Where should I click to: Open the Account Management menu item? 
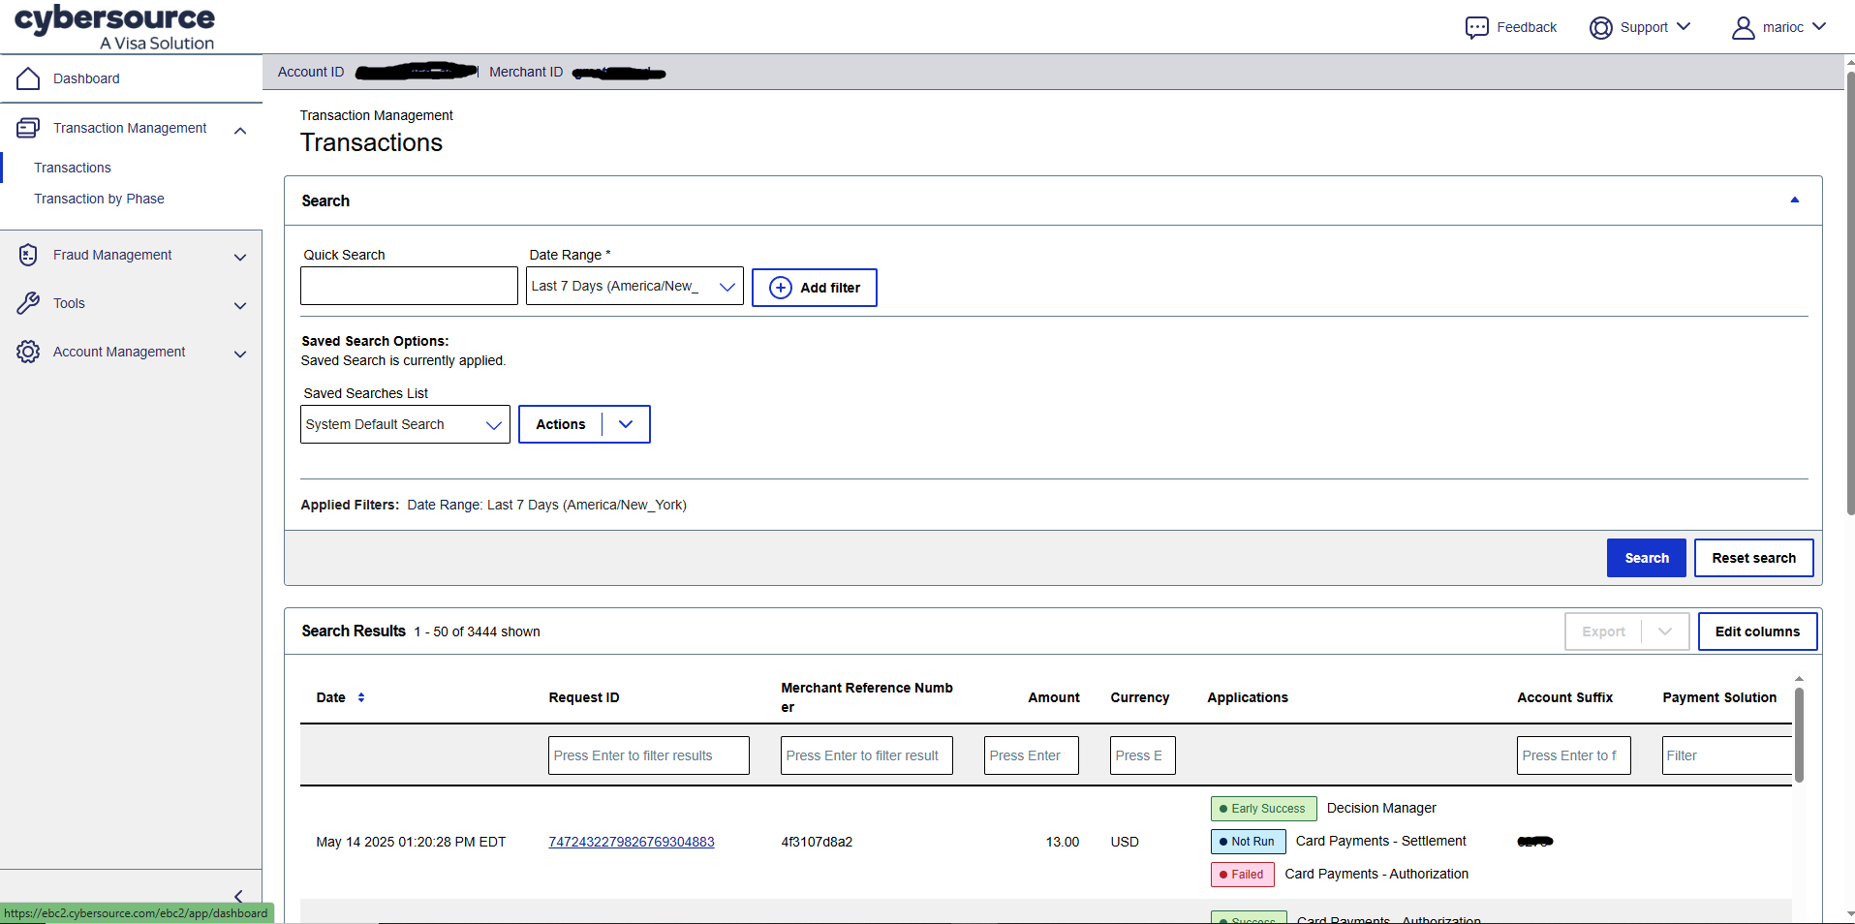coord(119,352)
